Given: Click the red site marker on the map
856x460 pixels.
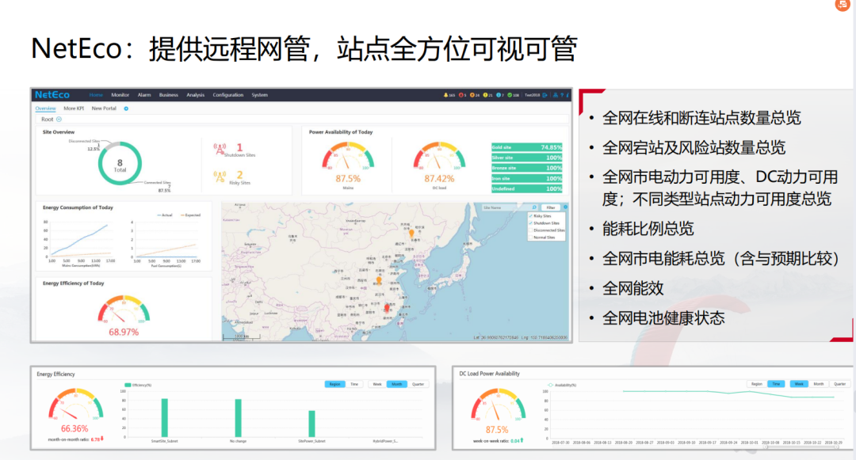Looking at the screenshot, I should [x=387, y=308].
